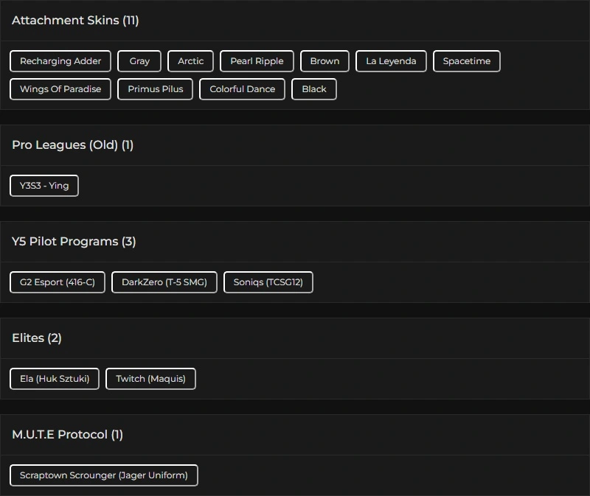Click the M.U.T.E Protocol (1) heading
The width and height of the screenshot is (590, 496).
[67, 434]
